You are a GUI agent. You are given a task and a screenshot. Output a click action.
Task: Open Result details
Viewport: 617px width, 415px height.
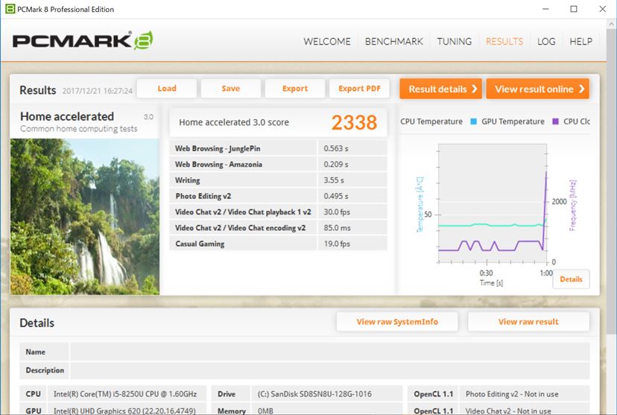click(440, 89)
